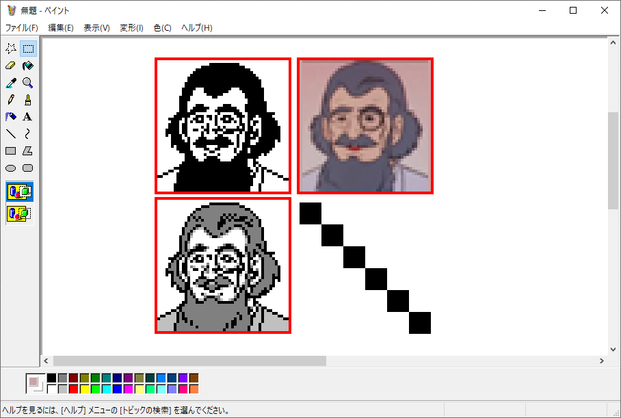Choose the cyan color swatch
This screenshot has width=621, height=418.
pyautogui.click(x=107, y=389)
